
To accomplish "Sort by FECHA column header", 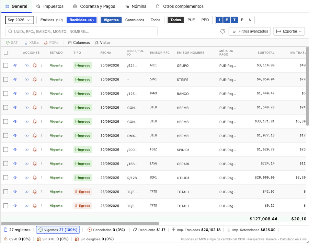I will [106, 53].
